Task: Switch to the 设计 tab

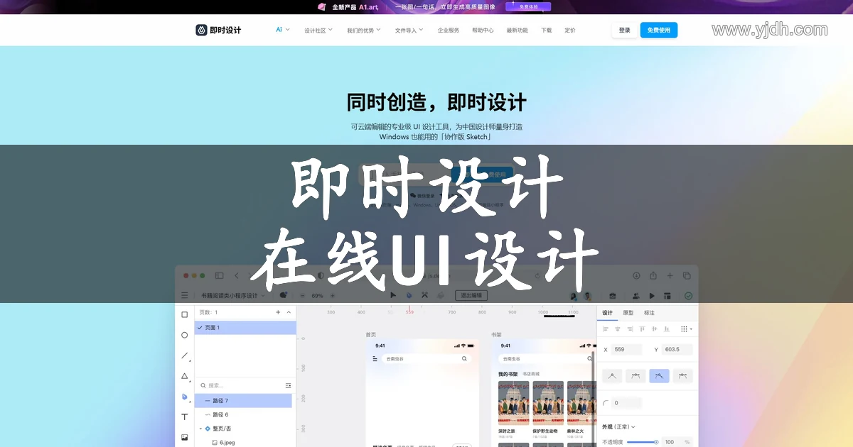Action: click(x=607, y=313)
